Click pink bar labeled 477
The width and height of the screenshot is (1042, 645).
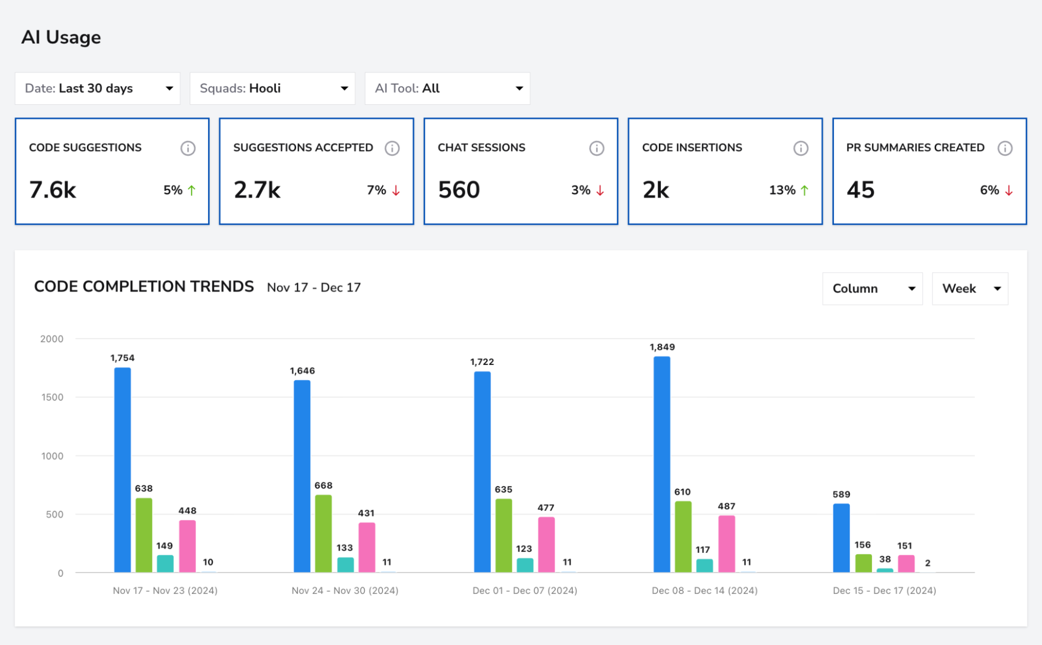click(x=546, y=545)
